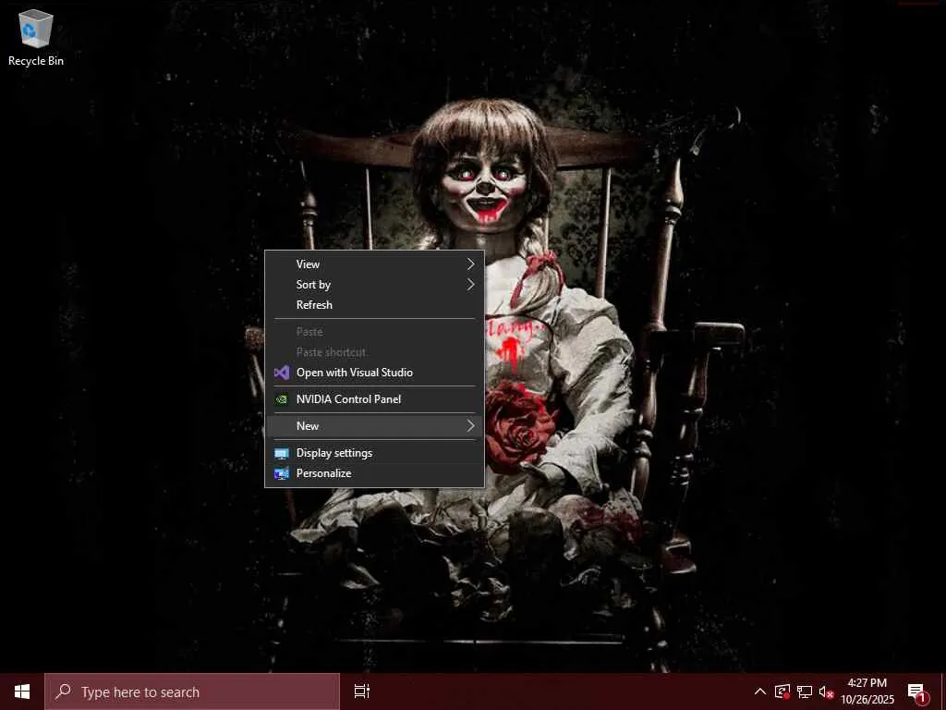Open the Action Center notifications icon

[x=917, y=693]
